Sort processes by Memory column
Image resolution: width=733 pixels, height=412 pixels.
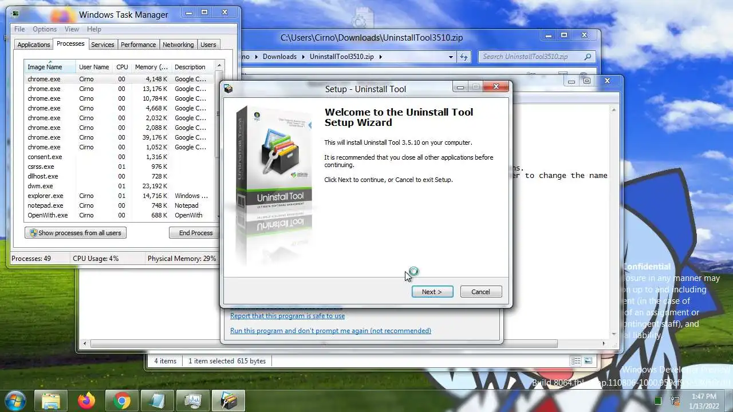coord(151,67)
